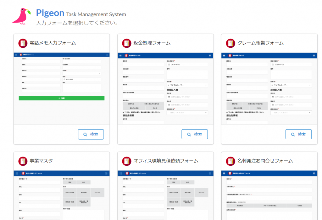
Task: Click the notebook icon beside オフィス環境見積依頼フォーム
Action: point(126,161)
